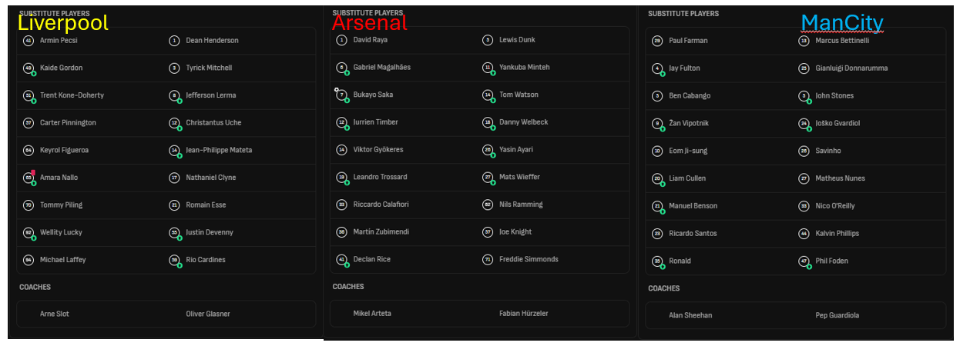Image resolution: width=960 pixels, height=346 pixels.
Task: Open Viktor Gyökeres player profile
Action: (378, 150)
